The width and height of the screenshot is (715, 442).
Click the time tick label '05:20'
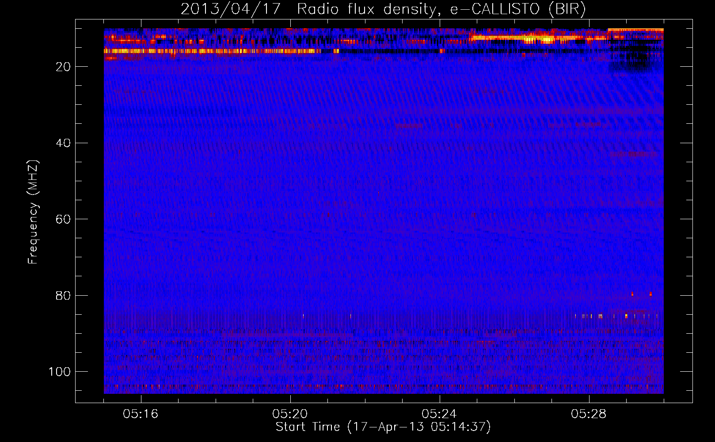click(x=290, y=414)
